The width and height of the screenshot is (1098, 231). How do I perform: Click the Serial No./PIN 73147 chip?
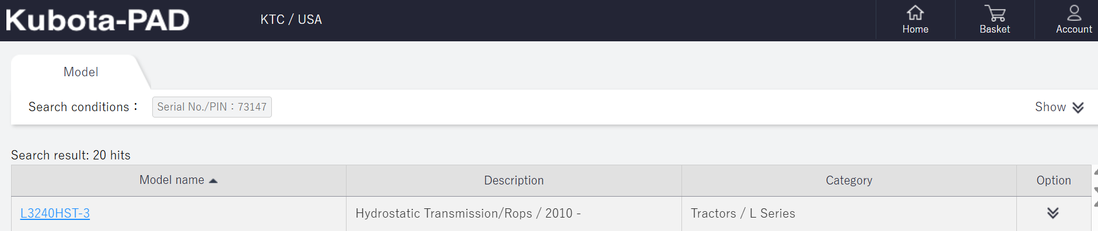click(x=212, y=107)
